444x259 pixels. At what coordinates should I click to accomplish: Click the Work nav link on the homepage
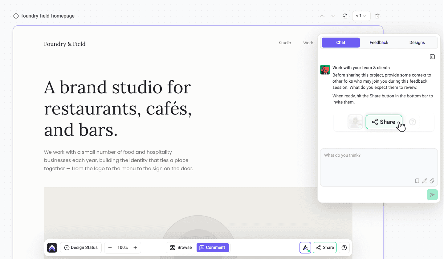(x=308, y=43)
